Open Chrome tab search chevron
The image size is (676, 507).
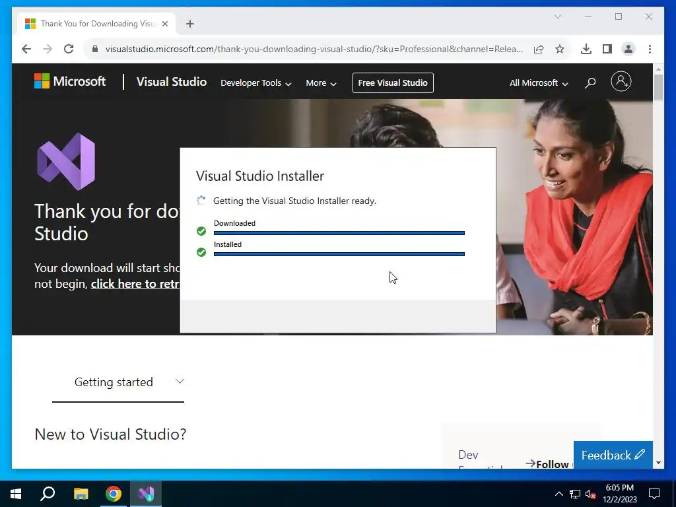[x=557, y=17]
